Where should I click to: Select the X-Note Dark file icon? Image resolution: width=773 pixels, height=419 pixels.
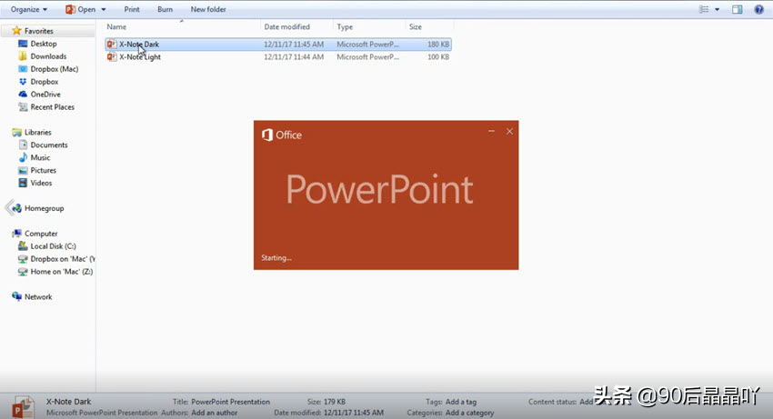click(x=112, y=45)
